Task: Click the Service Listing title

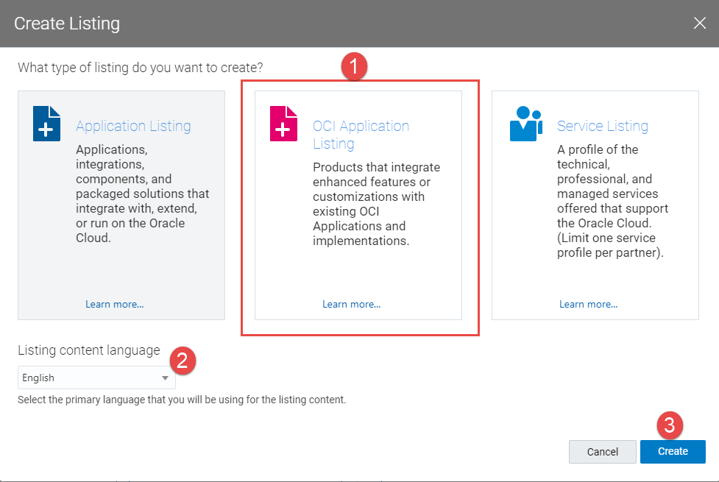Action: click(602, 126)
